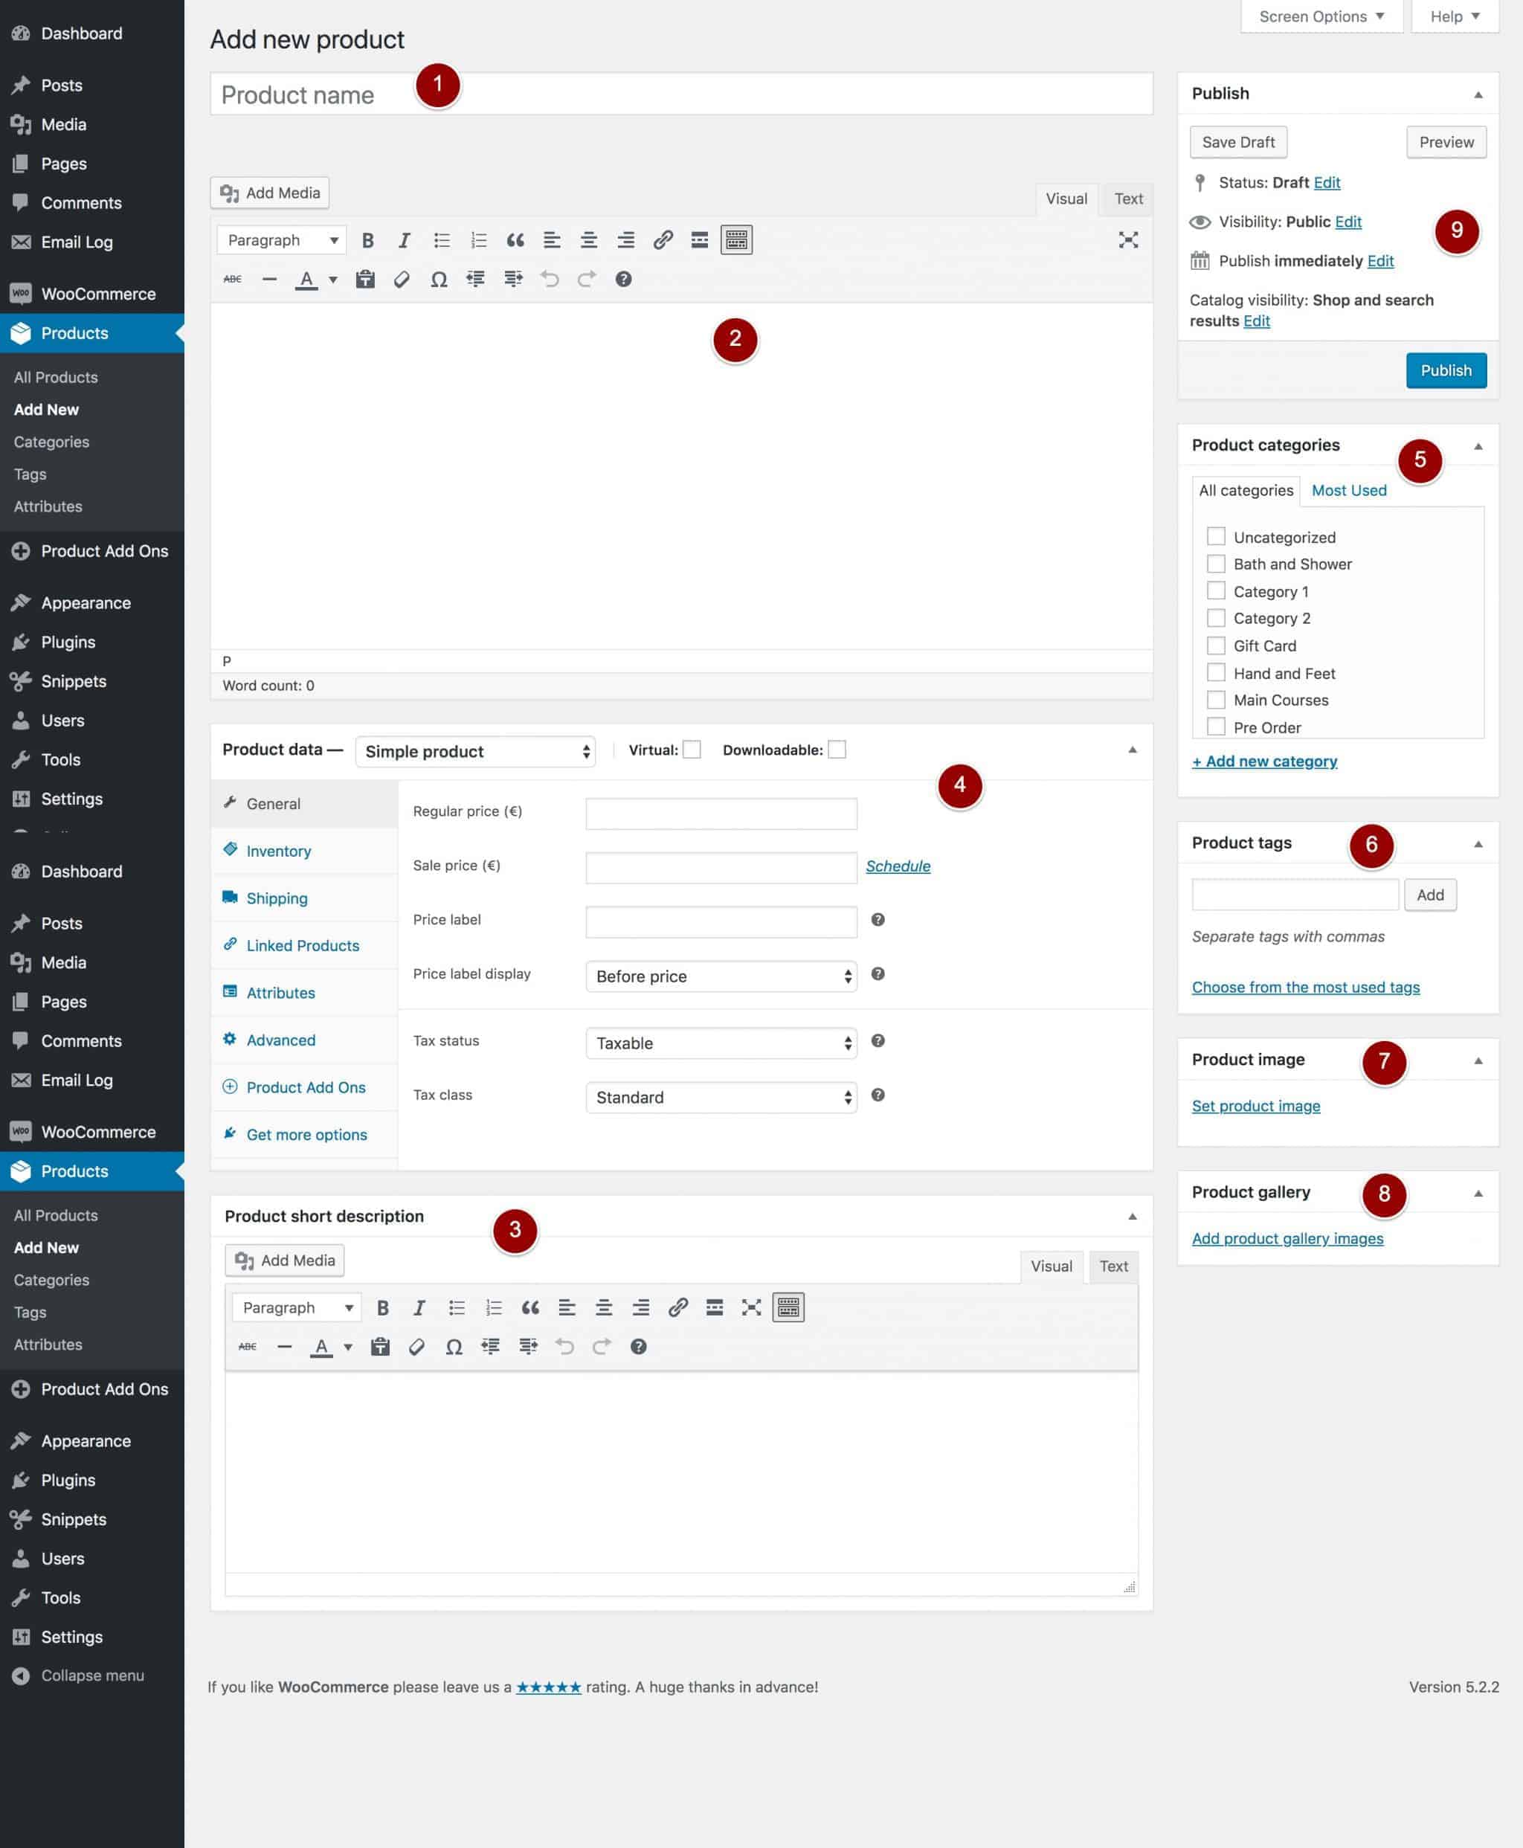Clear formatting in main description editor
The width and height of the screenshot is (1523, 1848).
[402, 279]
